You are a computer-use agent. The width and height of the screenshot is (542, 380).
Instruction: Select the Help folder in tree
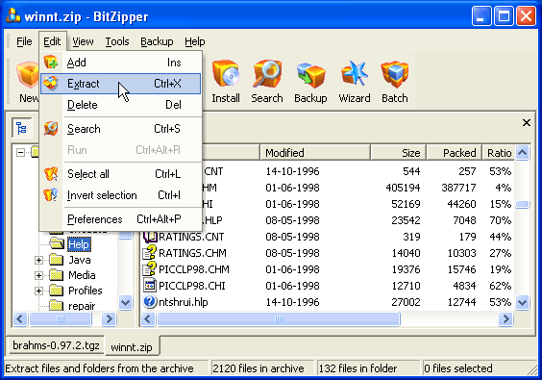pos(79,244)
